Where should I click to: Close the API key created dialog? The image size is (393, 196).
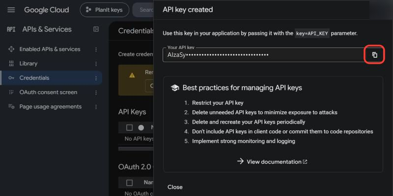point(175,187)
